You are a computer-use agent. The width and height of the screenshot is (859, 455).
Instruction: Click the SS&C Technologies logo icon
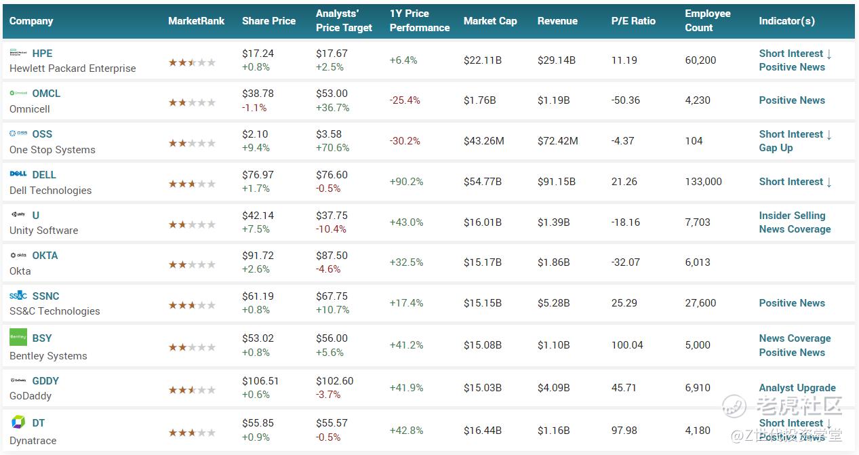coord(18,296)
